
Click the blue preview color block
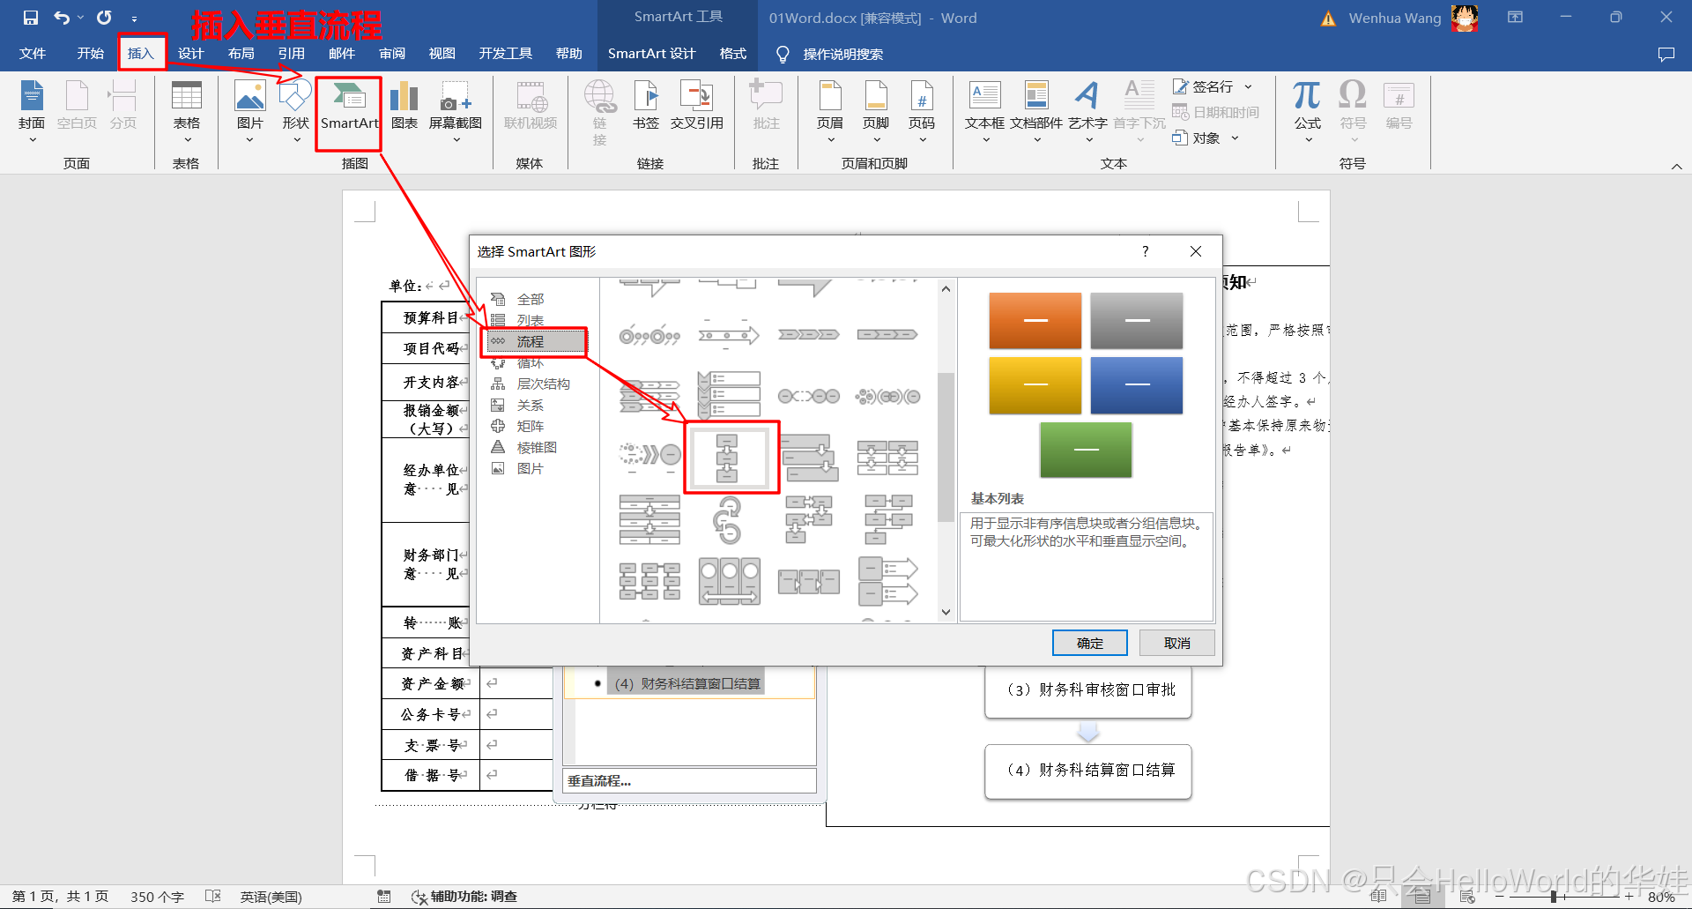click(x=1137, y=384)
